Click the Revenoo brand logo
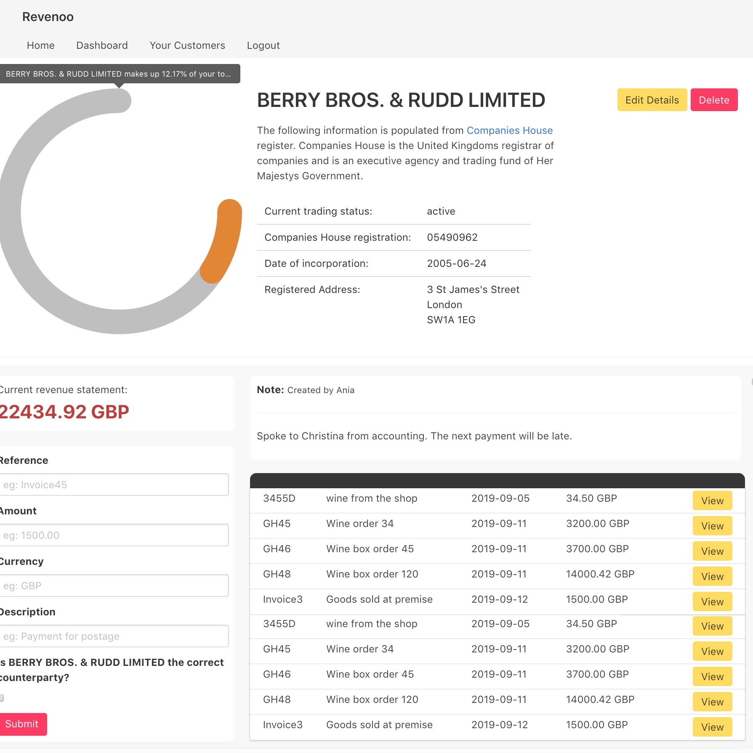Image resolution: width=753 pixels, height=753 pixels. (48, 17)
